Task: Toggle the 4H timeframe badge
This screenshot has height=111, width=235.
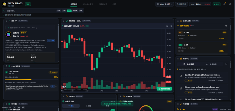Action: pyautogui.click(x=87, y=26)
